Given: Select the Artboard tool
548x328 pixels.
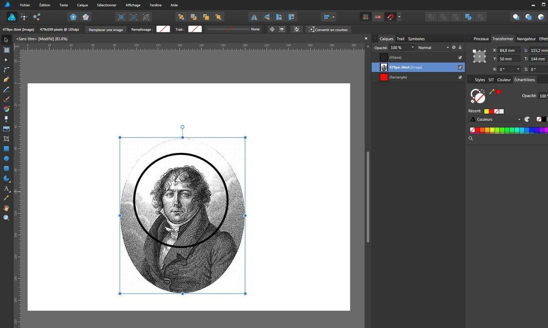Looking at the screenshot, I should point(6,50).
